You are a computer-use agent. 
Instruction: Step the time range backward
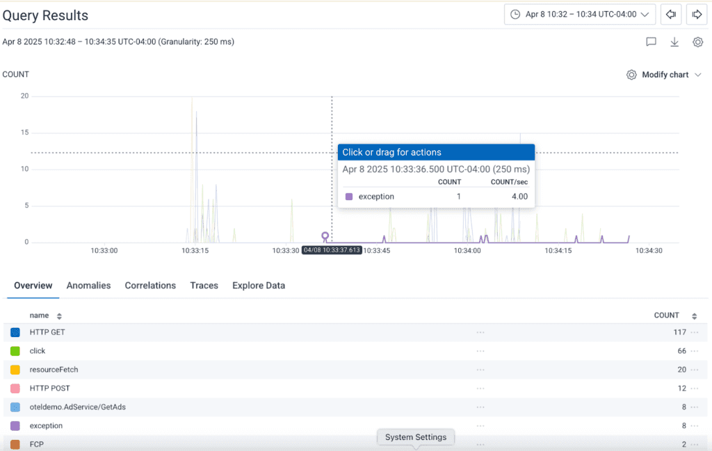(x=670, y=14)
